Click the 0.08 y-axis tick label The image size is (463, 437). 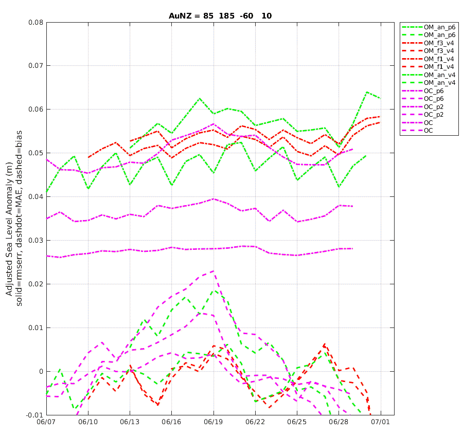35,23
